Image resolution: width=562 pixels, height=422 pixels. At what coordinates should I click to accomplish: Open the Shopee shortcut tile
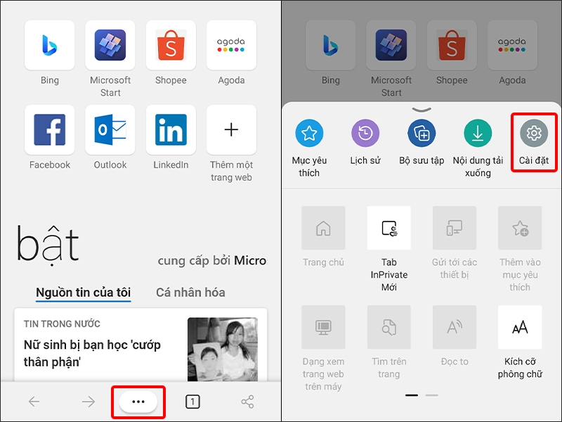pyautogui.click(x=171, y=44)
